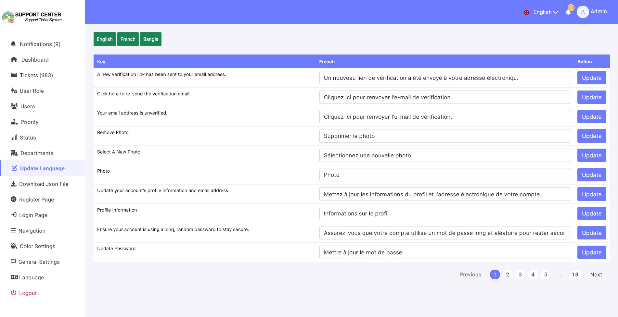Click the Tickets icon in sidebar
This screenshot has height=317, width=618.
(x=14, y=75)
